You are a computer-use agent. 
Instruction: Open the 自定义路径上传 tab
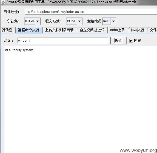pos(92,30)
